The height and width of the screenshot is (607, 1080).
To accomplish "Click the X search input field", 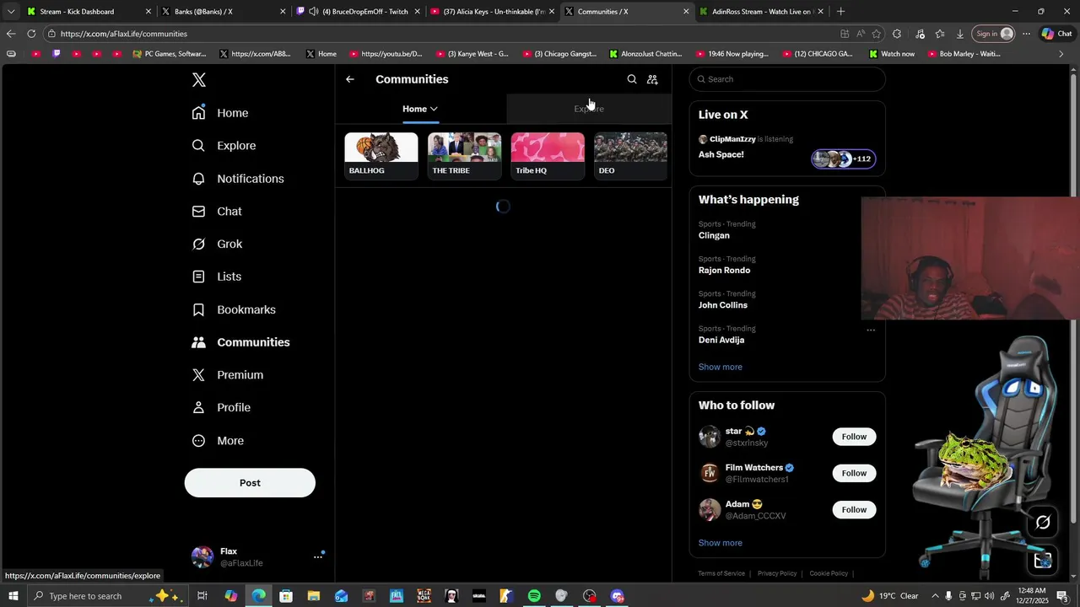I will [787, 79].
